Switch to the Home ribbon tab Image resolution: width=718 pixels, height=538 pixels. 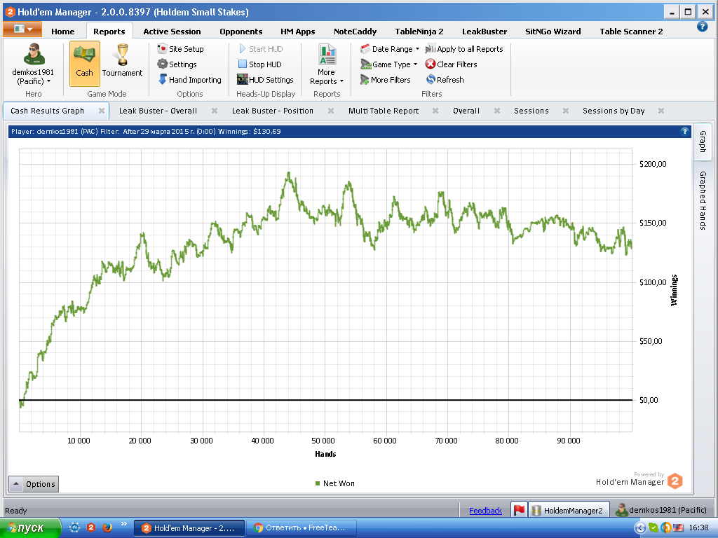[x=62, y=32]
